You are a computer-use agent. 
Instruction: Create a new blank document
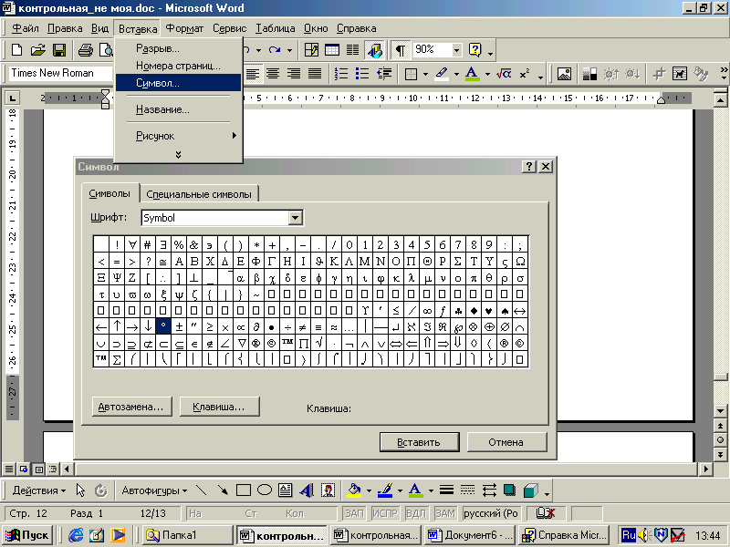[16, 50]
